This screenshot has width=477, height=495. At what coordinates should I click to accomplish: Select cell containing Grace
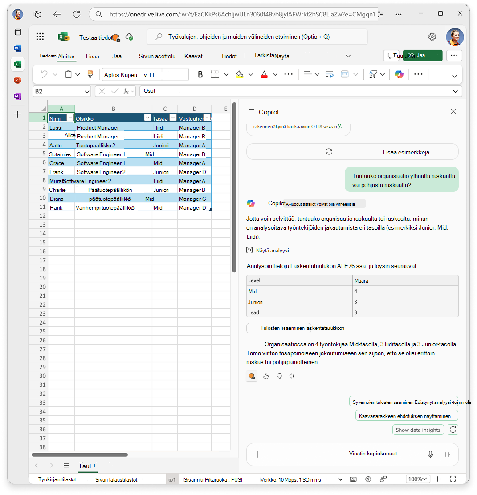click(x=61, y=163)
